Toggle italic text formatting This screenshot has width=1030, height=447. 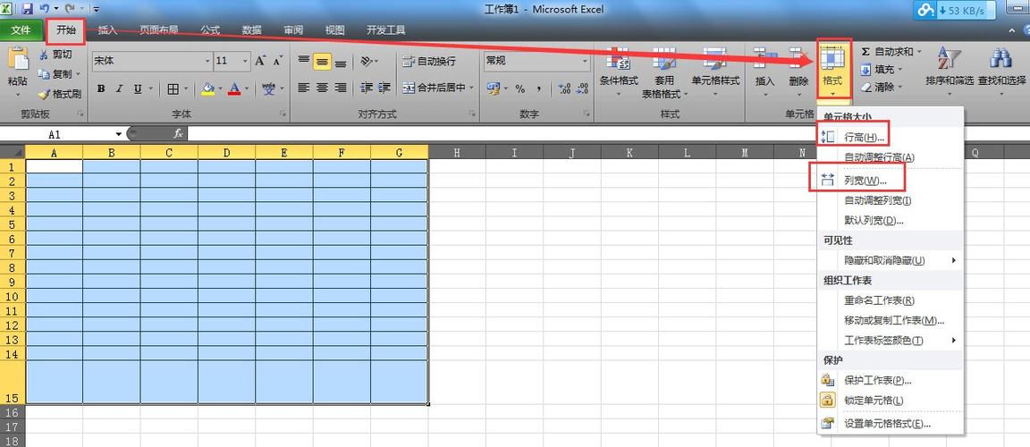pyautogui.click(x=119, y=89)
